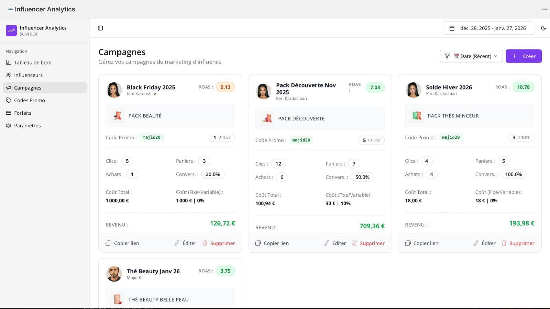Go to Influenceurs page
550x309 pixels.
28,75
